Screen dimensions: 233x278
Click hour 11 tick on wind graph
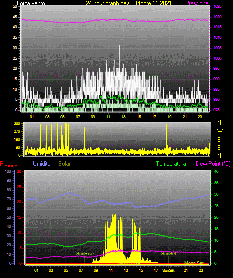coord(108,117)
